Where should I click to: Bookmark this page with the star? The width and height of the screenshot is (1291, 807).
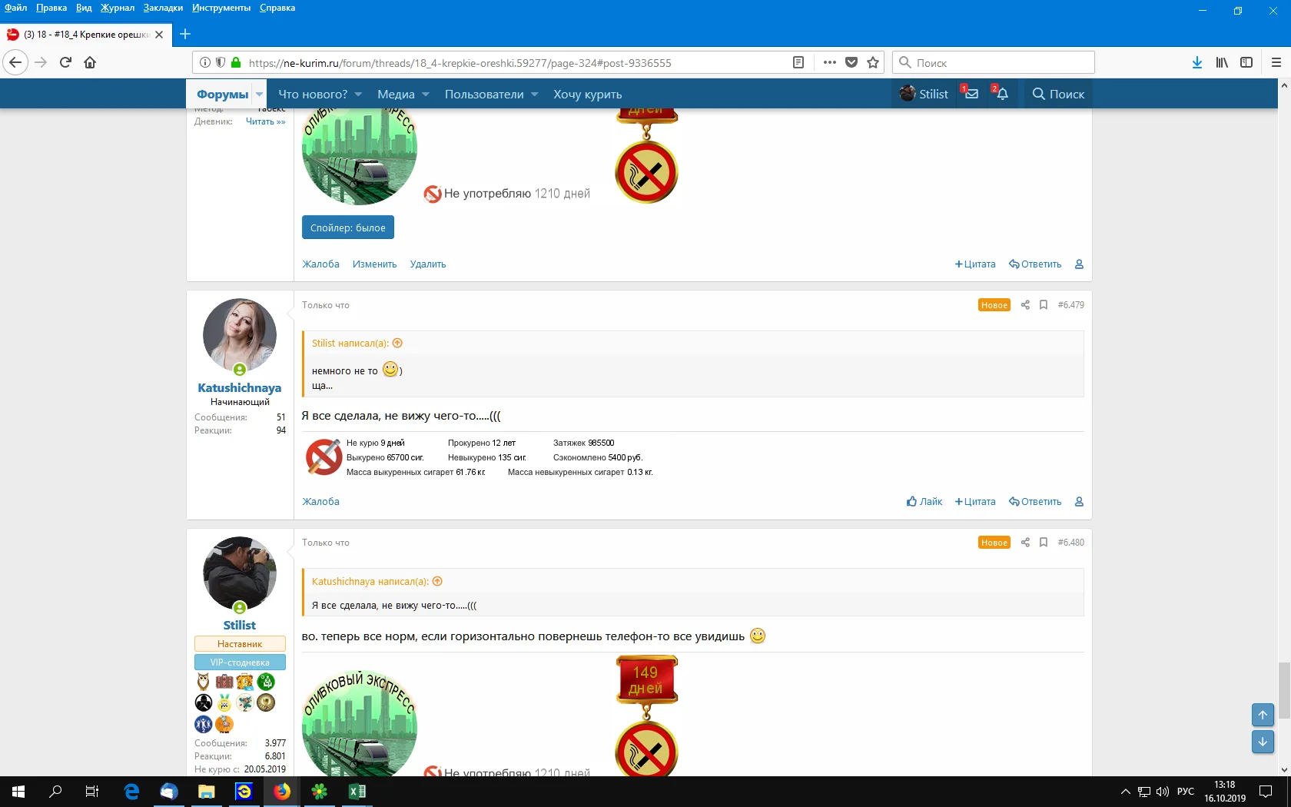(873, 62)
